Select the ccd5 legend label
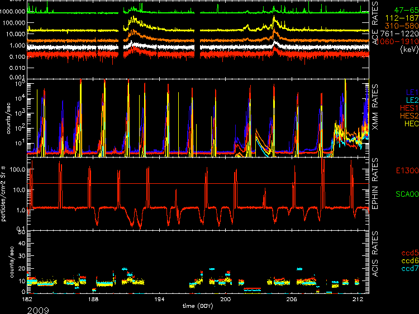This screenshot has height=314, width=419. [406, 252]
